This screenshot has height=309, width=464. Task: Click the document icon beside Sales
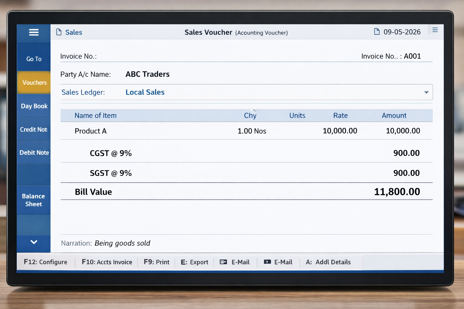59,32
